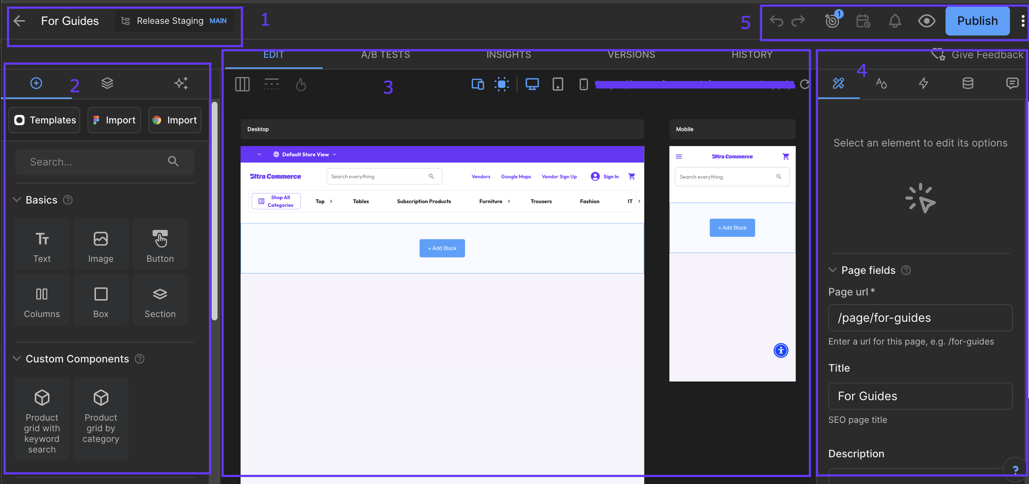The image size is (1029, 484).
Task: Click the Chrome Import button
Action: pyautogui.click(x=175, y=120)
